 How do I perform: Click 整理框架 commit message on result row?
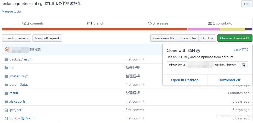[133, 93]
